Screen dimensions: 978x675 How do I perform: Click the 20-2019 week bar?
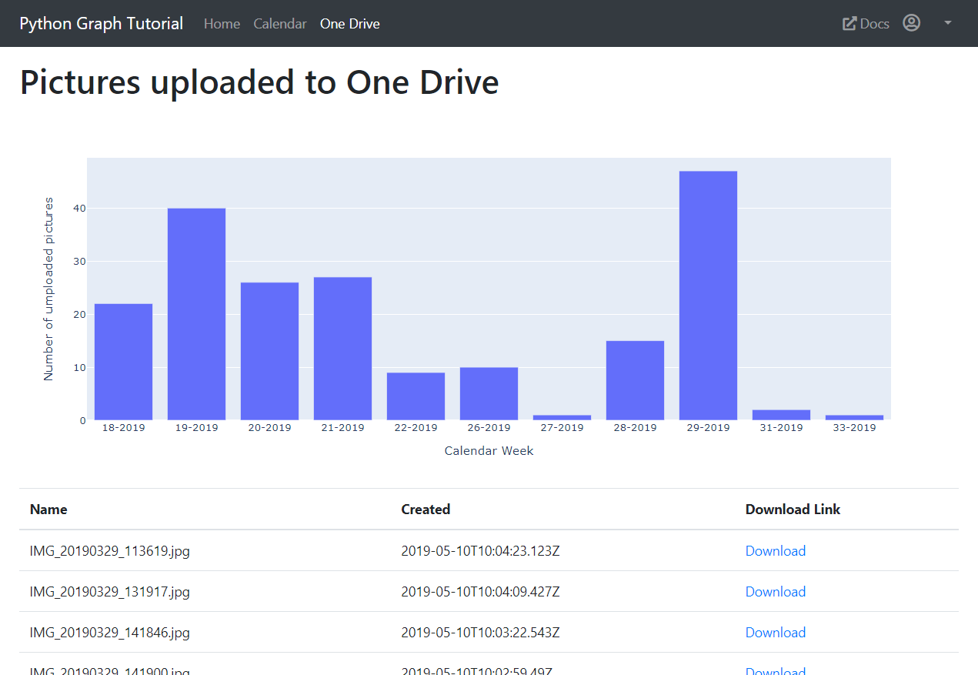click(x=269, y=351)
